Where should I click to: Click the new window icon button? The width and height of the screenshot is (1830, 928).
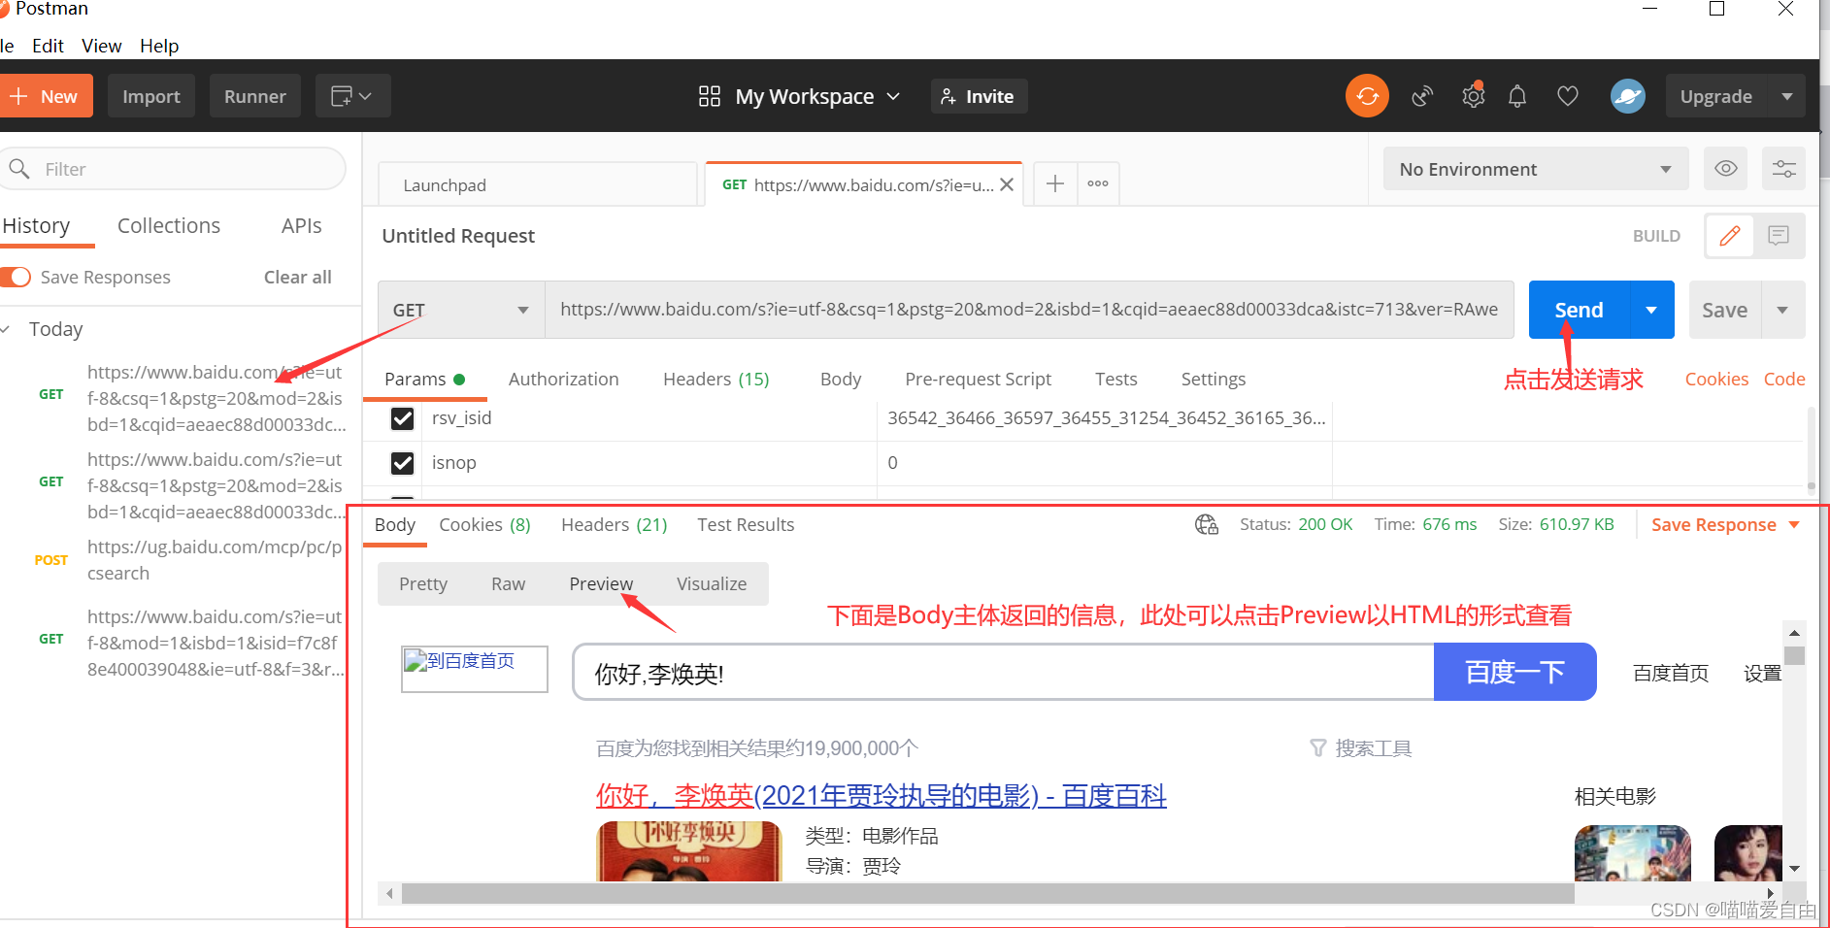(x=352, y=96)
